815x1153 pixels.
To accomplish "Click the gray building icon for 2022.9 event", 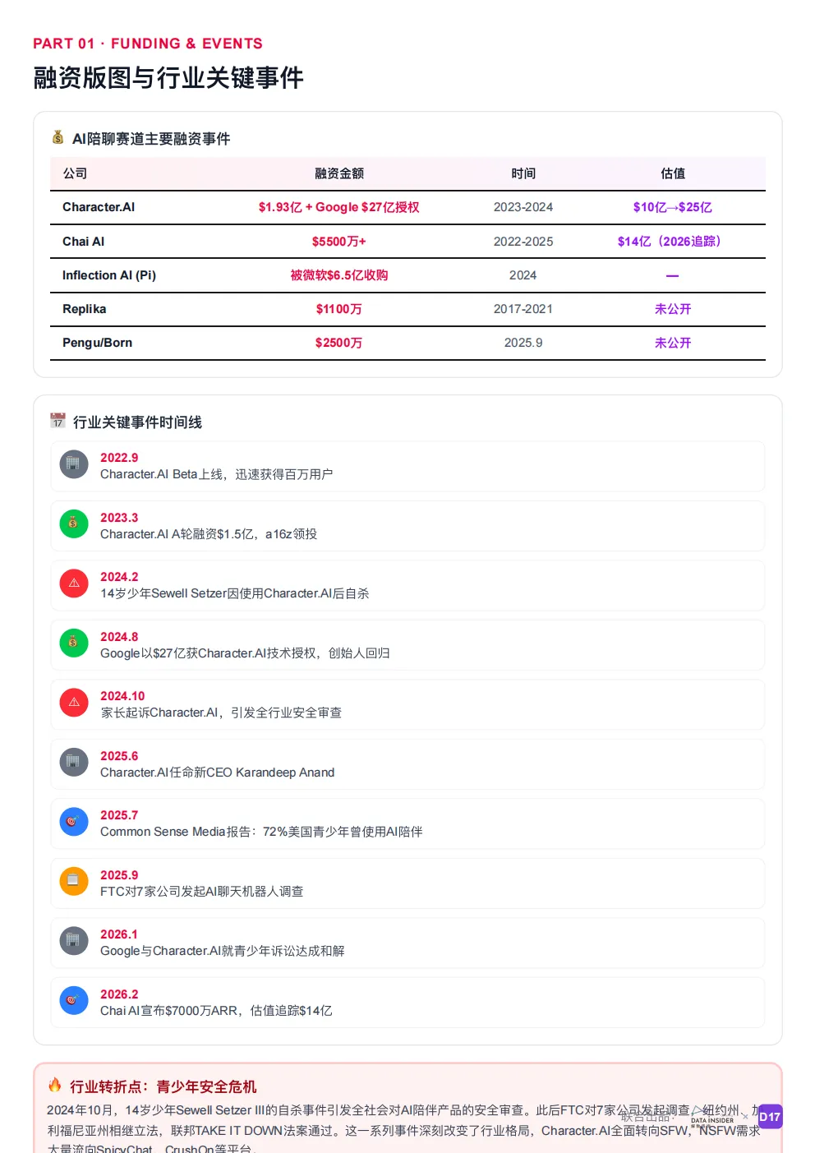I will coord(74,464).
